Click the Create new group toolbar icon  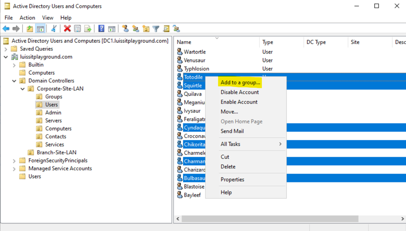(136, 29)
